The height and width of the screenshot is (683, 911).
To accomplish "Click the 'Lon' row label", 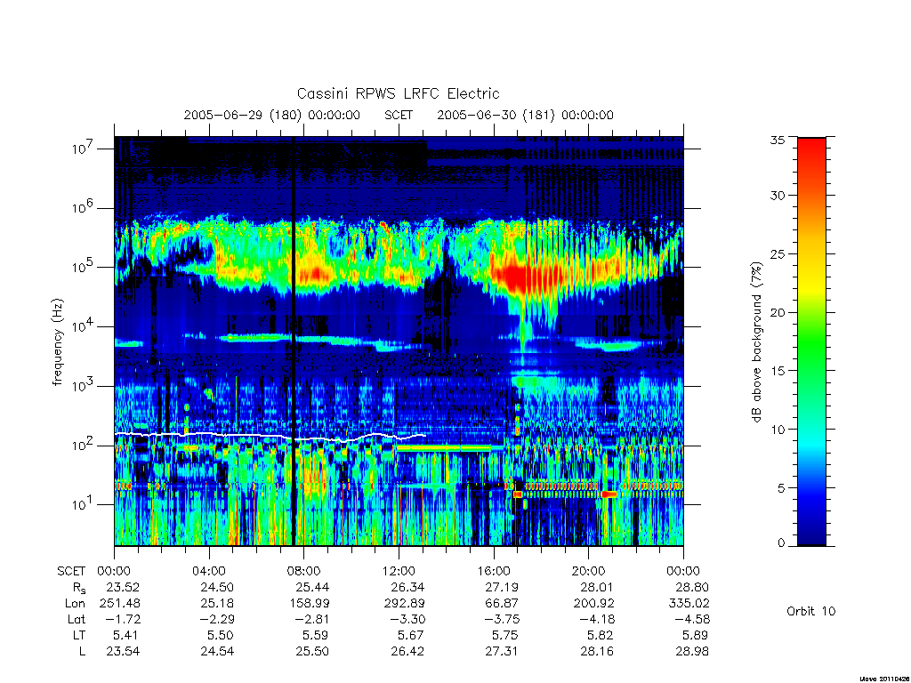I will (x=75, y=603).
